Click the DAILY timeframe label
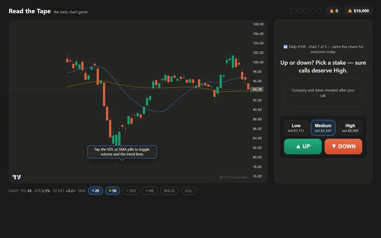Viewport: 381px width, 238px height. coord(13,191)
